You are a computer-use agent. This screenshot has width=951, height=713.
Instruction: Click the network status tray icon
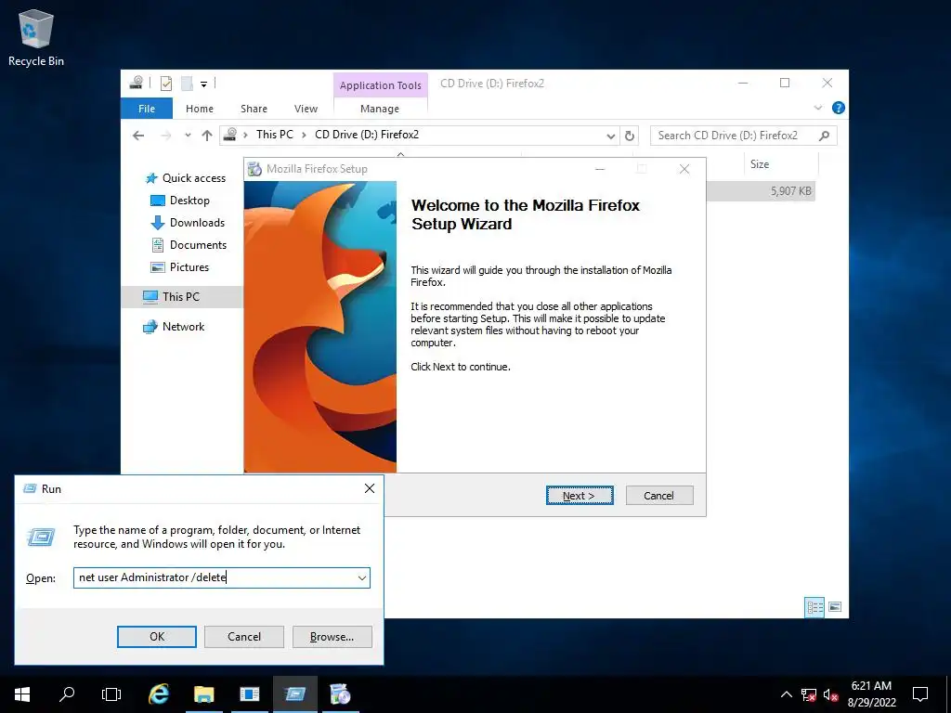coord(808,694)
